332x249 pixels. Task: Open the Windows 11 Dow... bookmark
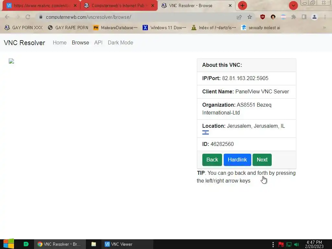pyautogui.click(x=164, y=28)
